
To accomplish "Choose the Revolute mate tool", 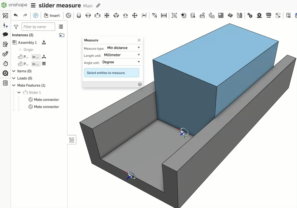I will [x=88, y=15].
